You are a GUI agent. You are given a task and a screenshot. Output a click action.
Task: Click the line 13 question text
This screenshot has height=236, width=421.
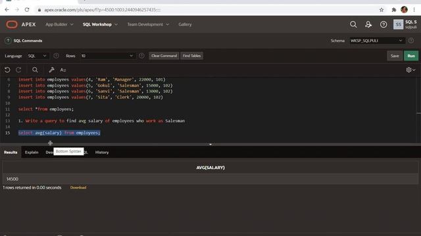[x=101, y=121]
